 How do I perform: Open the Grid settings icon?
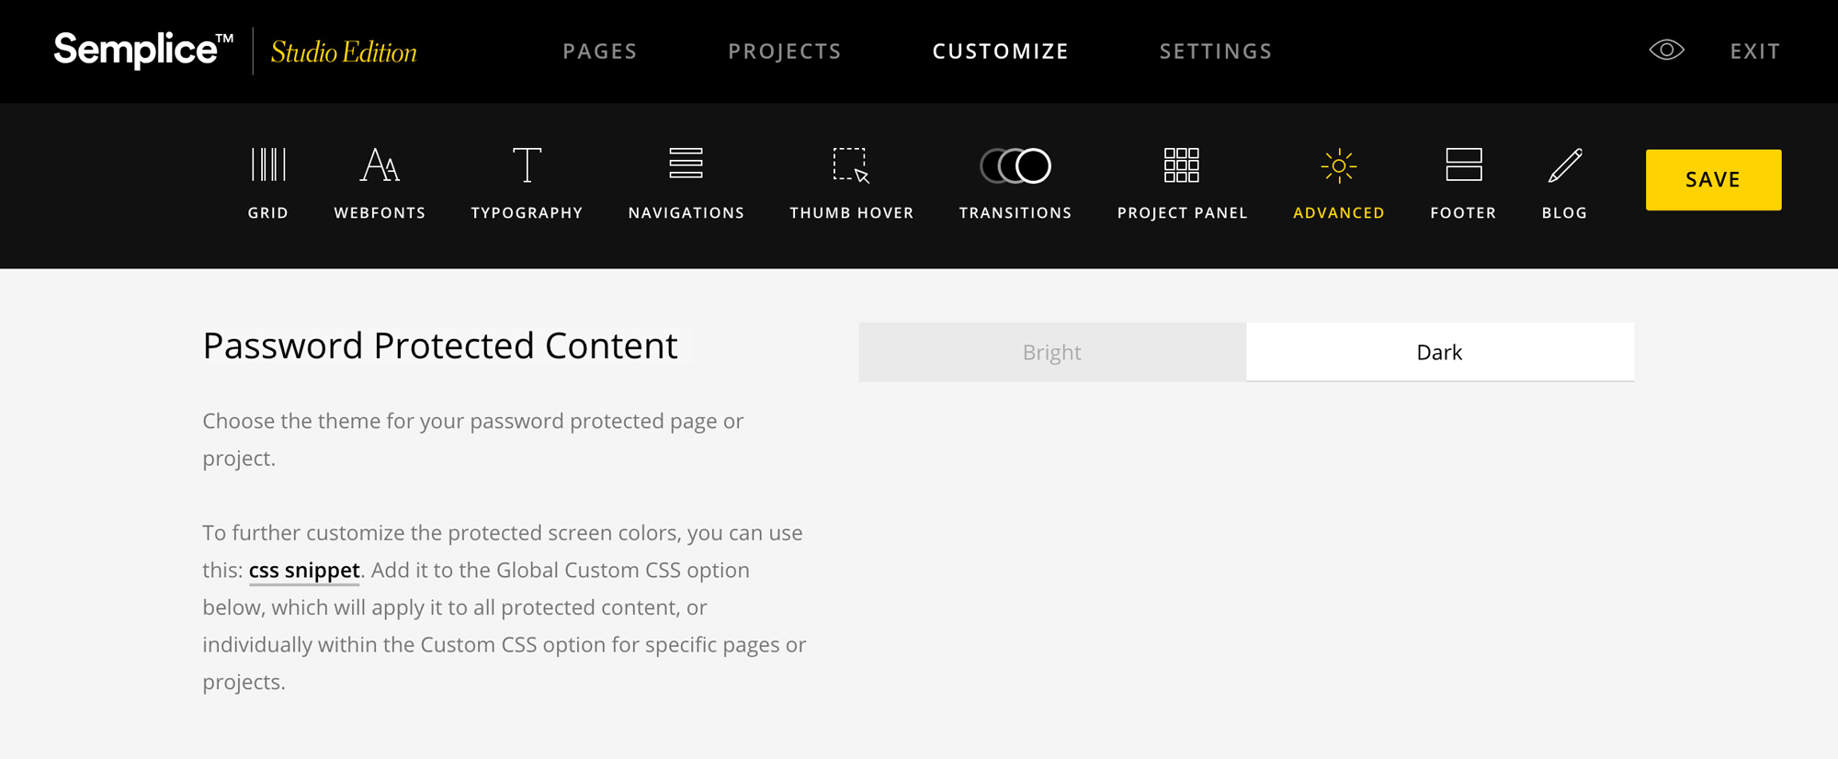[268, 165]
